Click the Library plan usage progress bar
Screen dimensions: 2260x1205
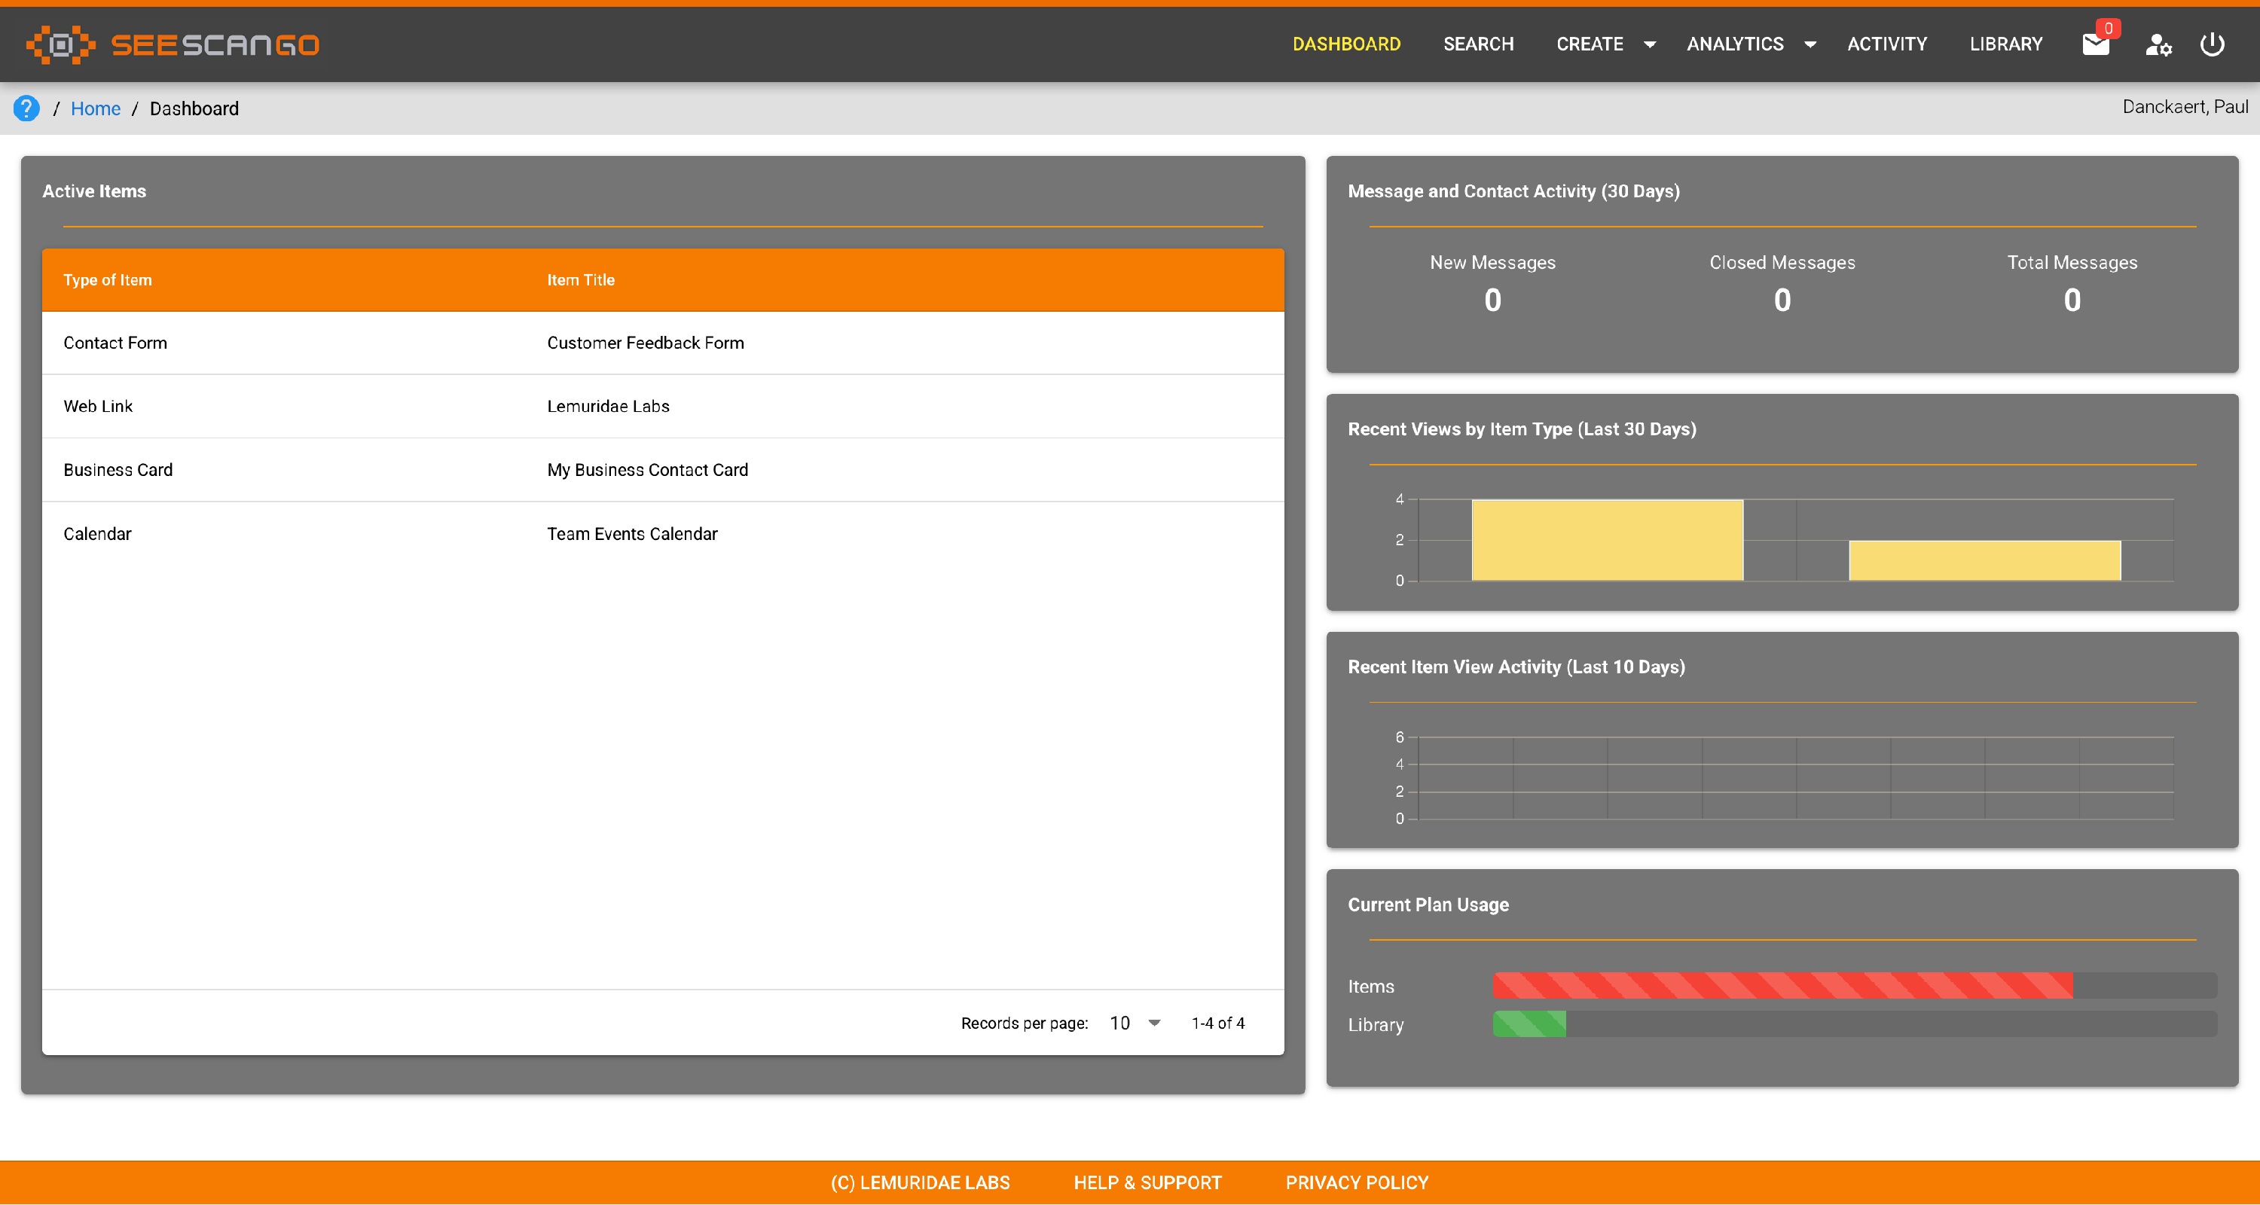(x=1854, y=1023)
